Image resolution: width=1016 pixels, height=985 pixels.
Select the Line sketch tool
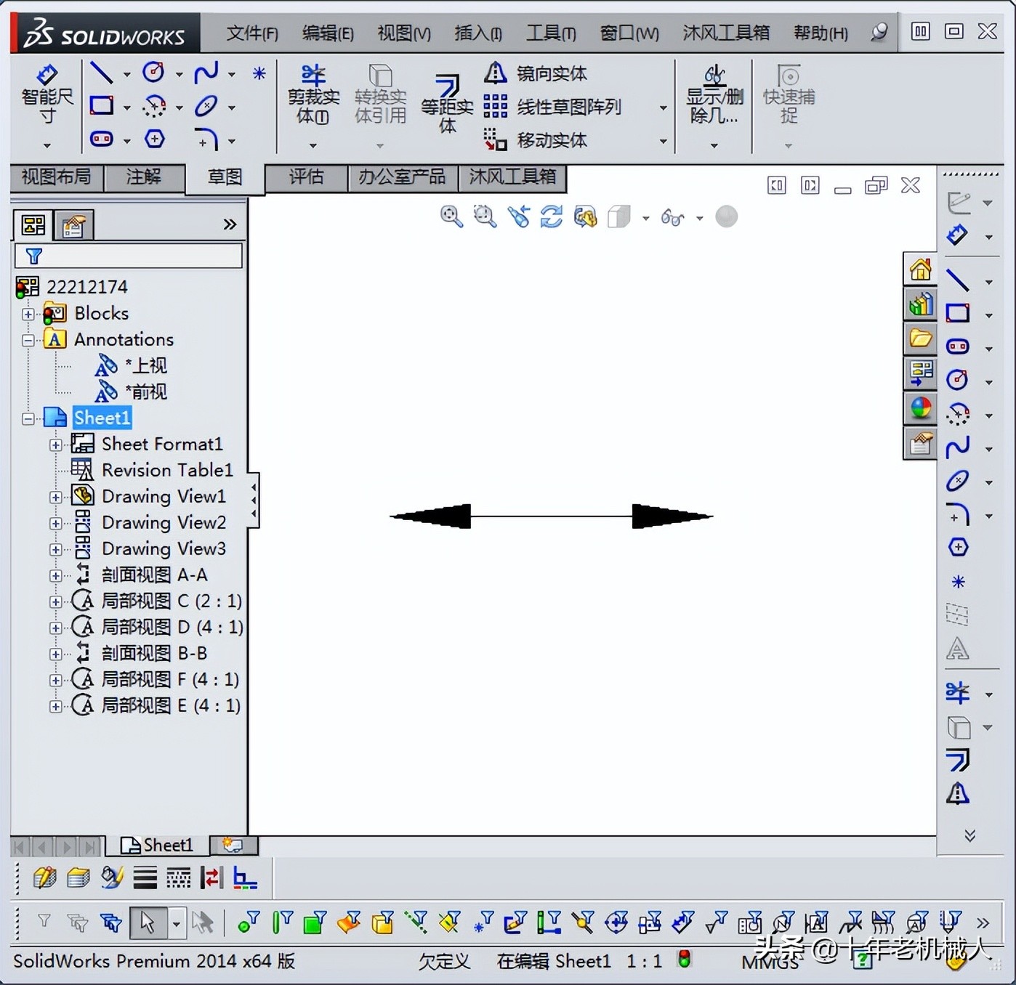[102, 72]
